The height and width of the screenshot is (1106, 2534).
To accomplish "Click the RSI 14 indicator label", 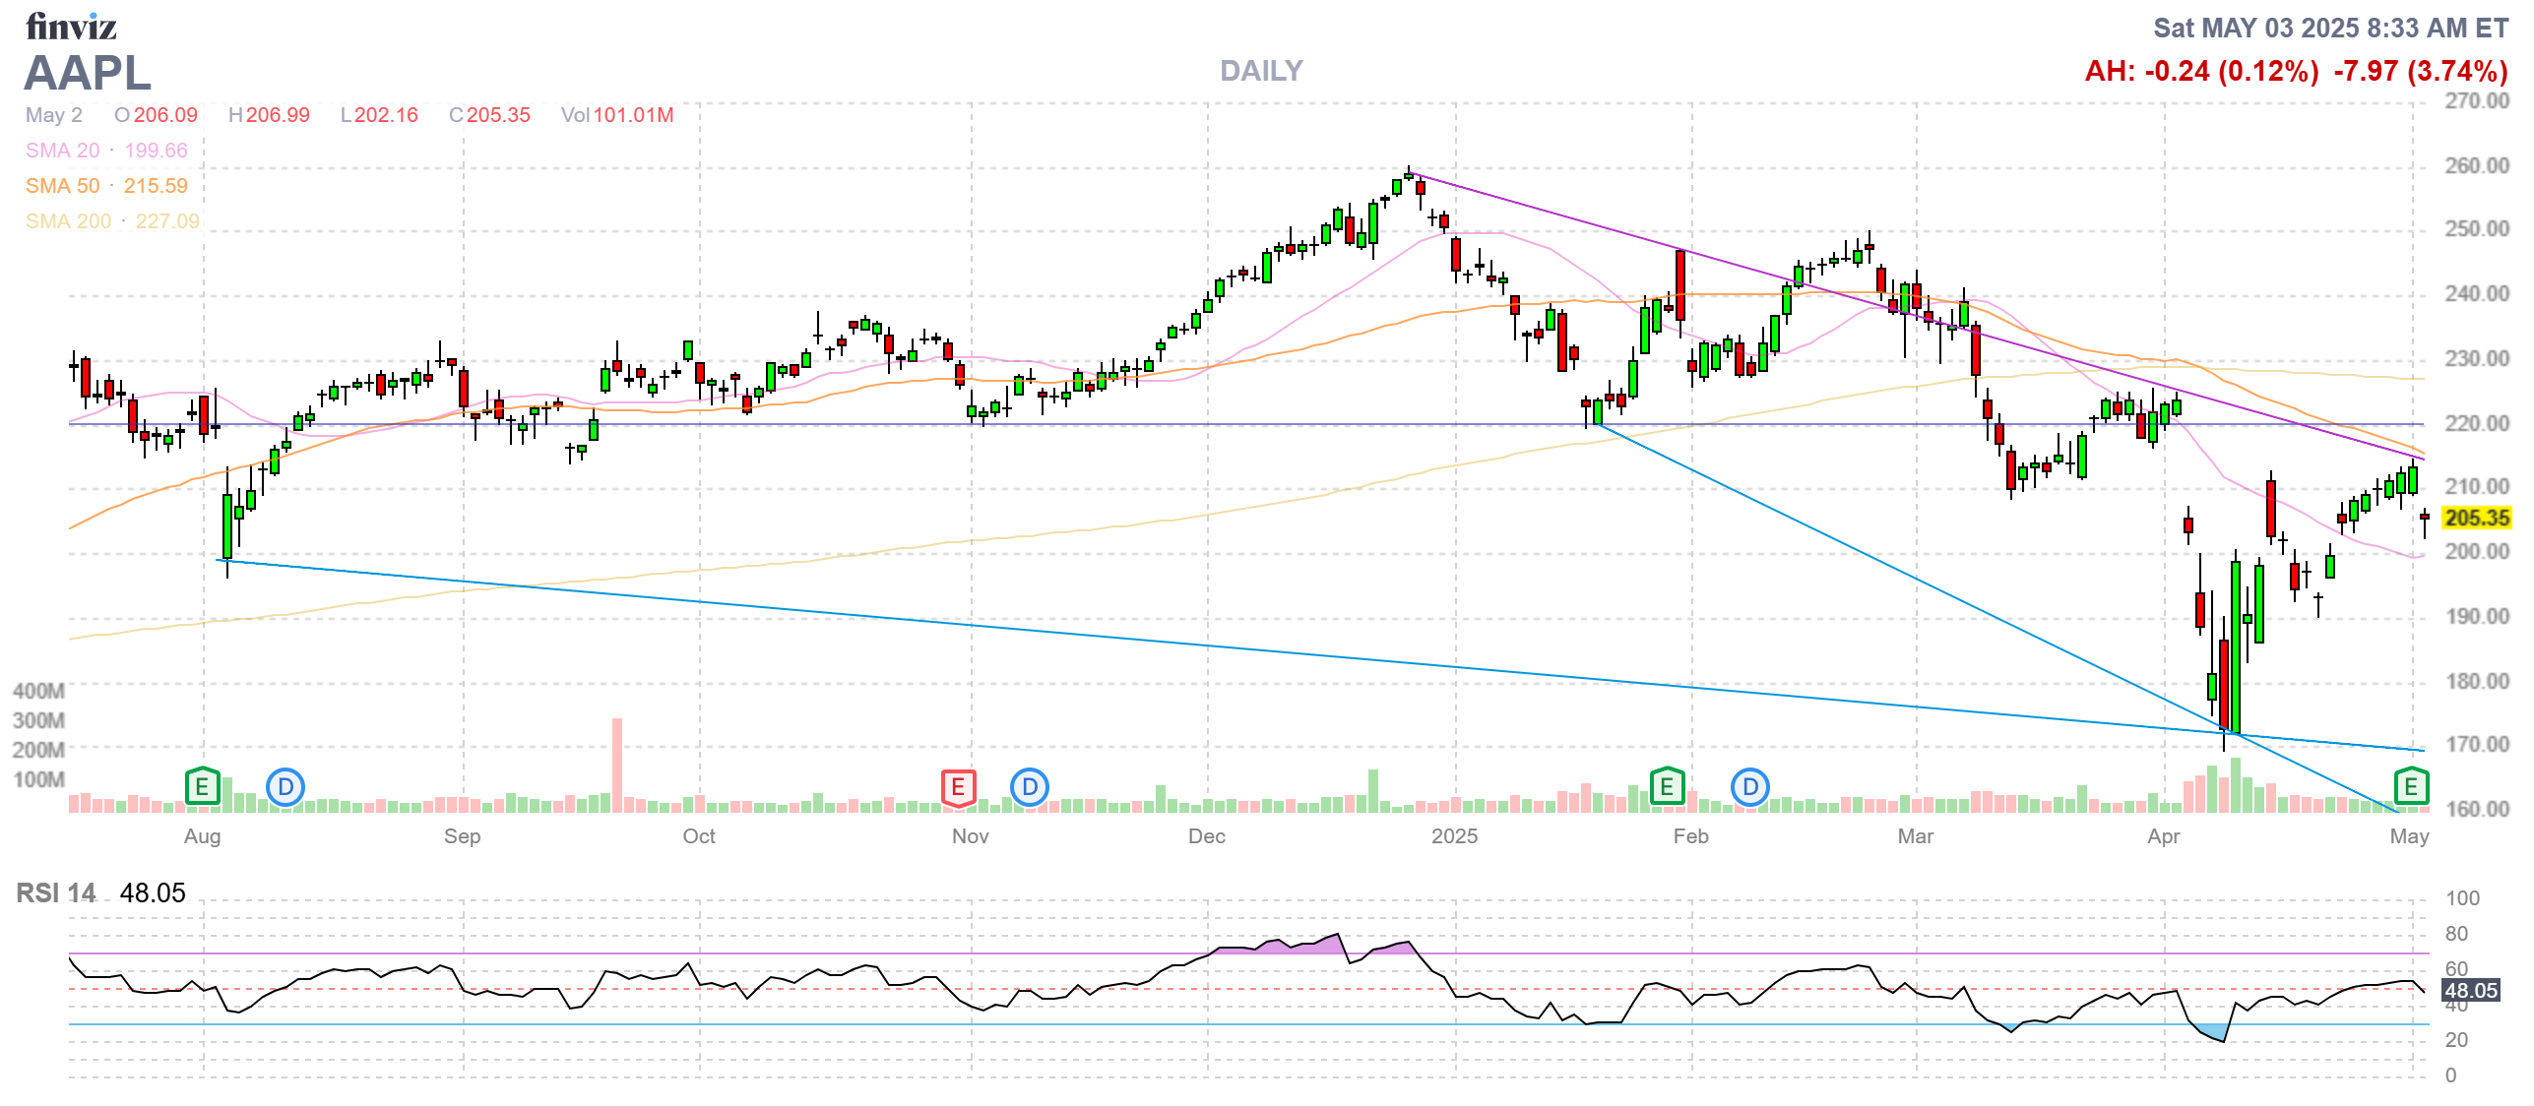I will (56, 893).
